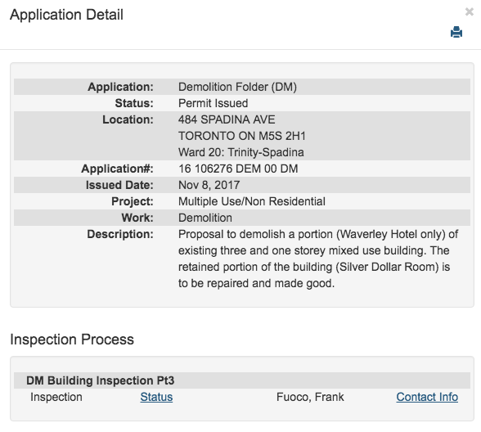Click the Waverley Hotel description paragraph

point(318,259)
